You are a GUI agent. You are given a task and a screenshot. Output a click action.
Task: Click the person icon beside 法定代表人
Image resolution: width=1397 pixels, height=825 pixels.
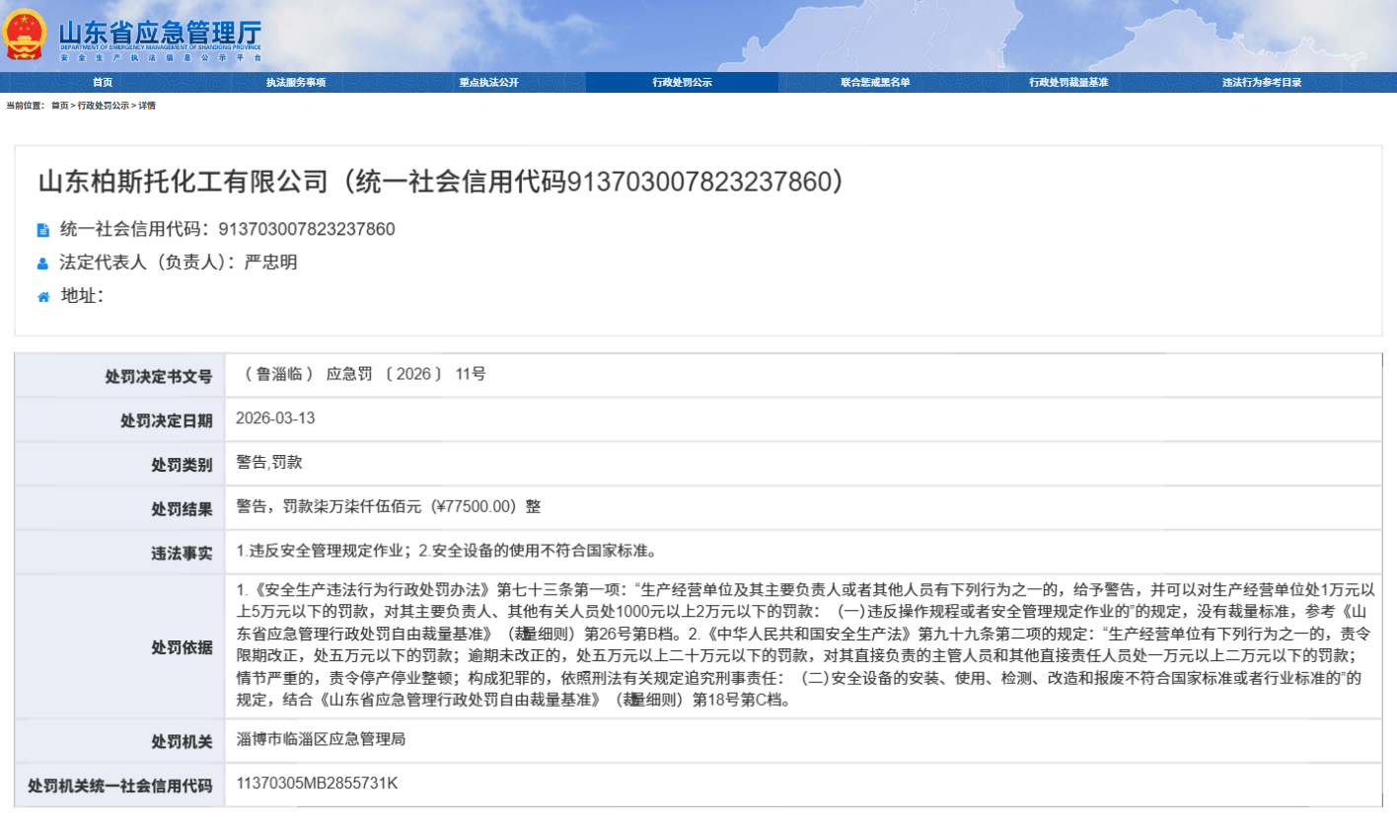[42, 263]
